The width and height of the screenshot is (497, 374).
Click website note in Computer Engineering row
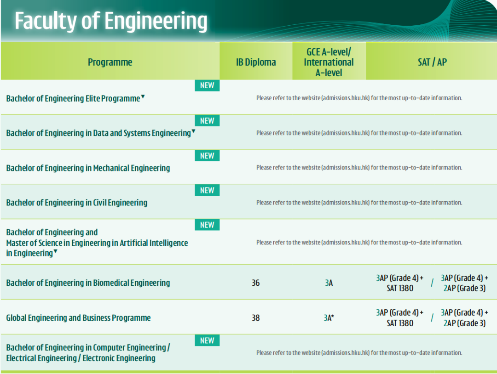359,353
